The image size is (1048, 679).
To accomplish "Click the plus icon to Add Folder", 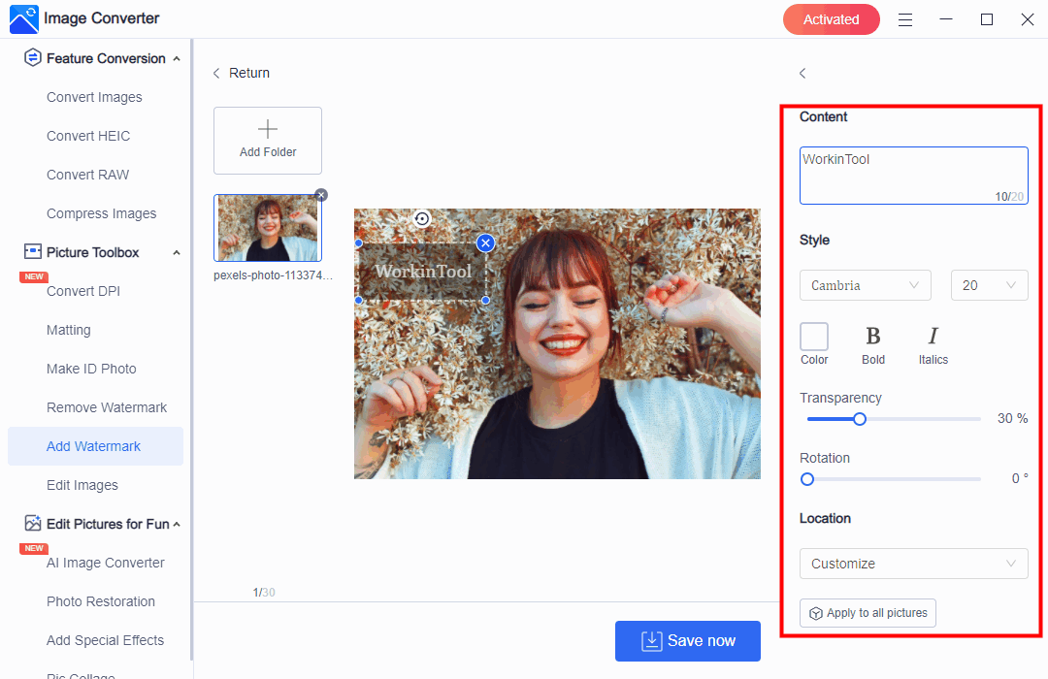I will (268, 130).
